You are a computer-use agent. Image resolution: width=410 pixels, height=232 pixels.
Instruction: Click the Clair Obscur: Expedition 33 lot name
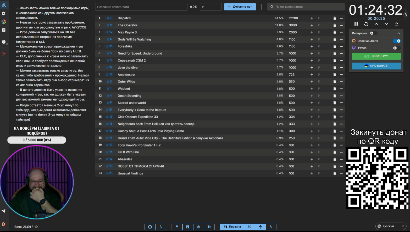pos(138,117)
